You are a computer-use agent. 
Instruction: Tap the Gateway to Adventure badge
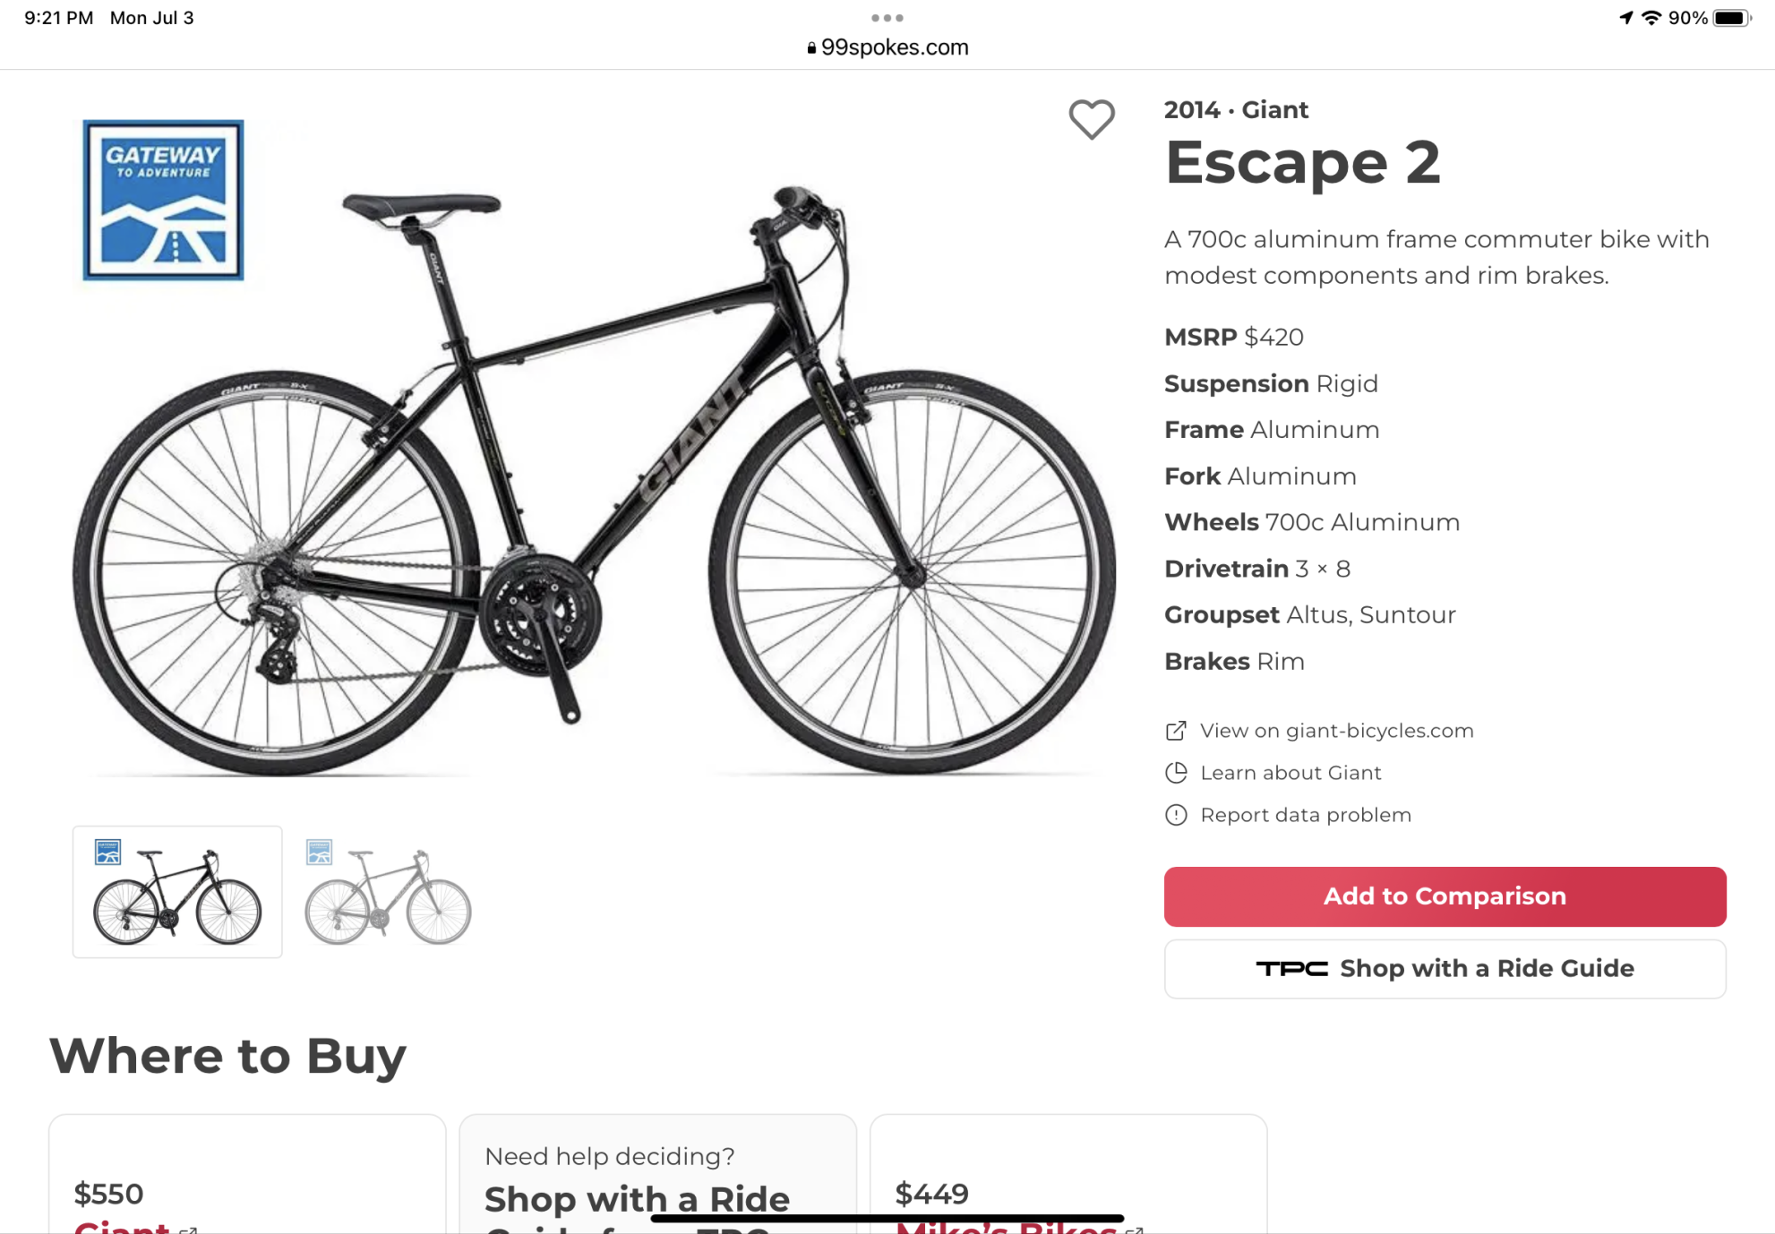163,200
